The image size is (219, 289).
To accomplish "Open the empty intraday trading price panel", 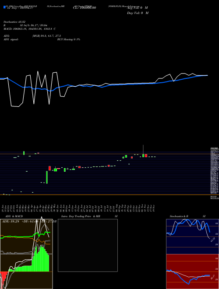I will point(88,245).
